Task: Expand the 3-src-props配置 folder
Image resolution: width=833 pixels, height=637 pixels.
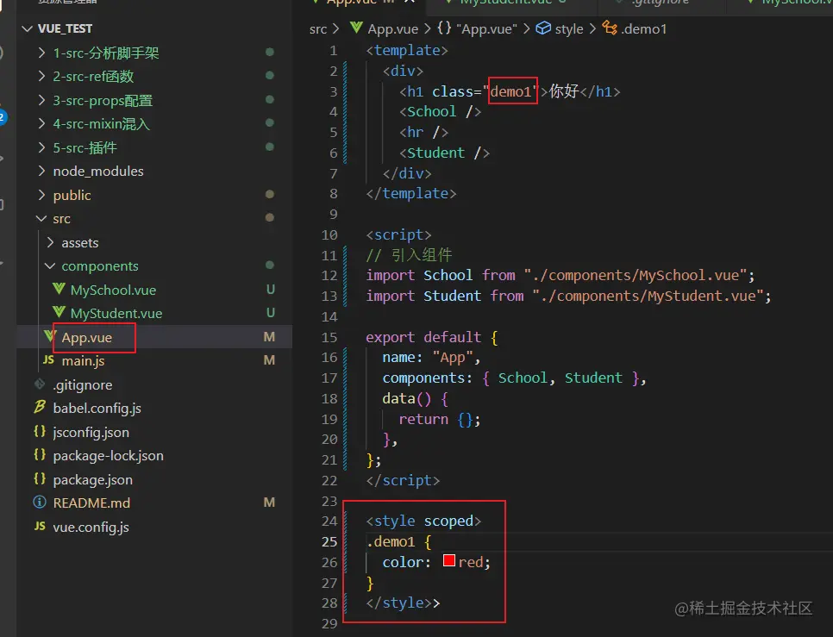Action: click(x=103, y=100)
